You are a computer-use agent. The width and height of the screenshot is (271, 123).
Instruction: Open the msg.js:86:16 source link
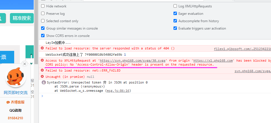pos(118,91)
